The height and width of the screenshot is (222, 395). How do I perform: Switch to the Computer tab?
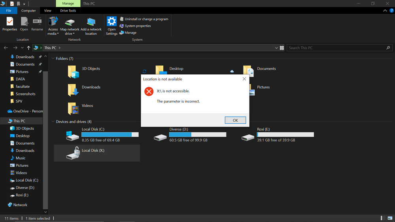click(x=28, y=11)
